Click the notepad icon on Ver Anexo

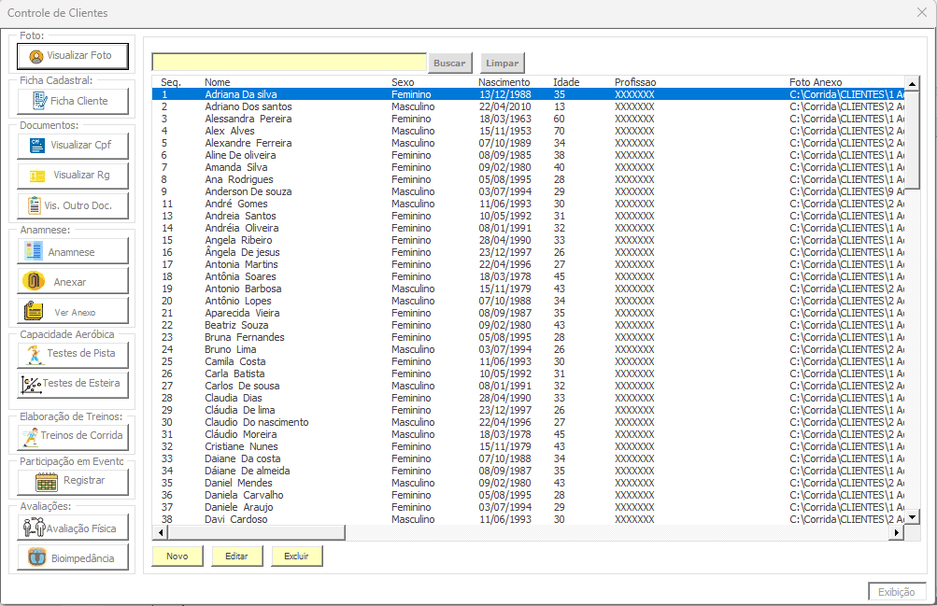pyautogui.click(x=34, y=311)
